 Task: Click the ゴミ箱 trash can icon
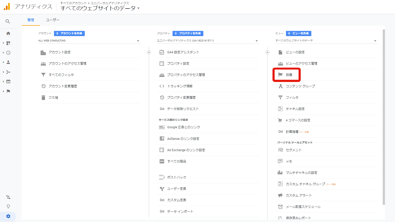tap(43, 98)
